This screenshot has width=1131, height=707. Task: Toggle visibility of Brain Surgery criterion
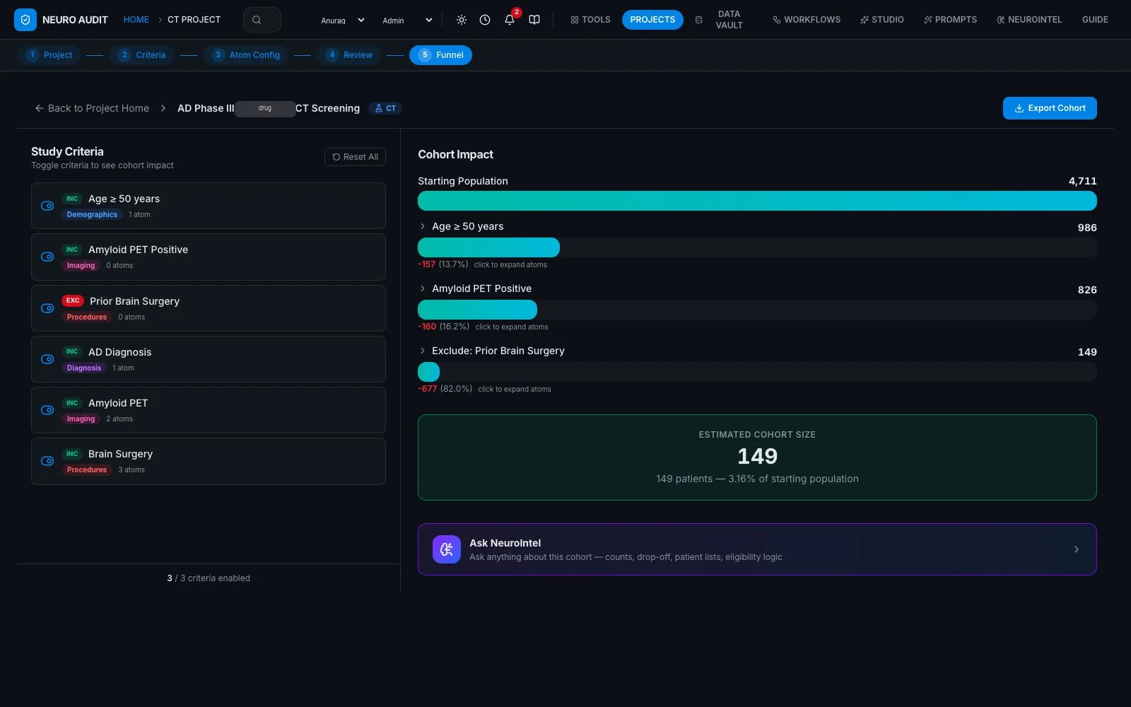pyautogui.click(x=47, y=461)
